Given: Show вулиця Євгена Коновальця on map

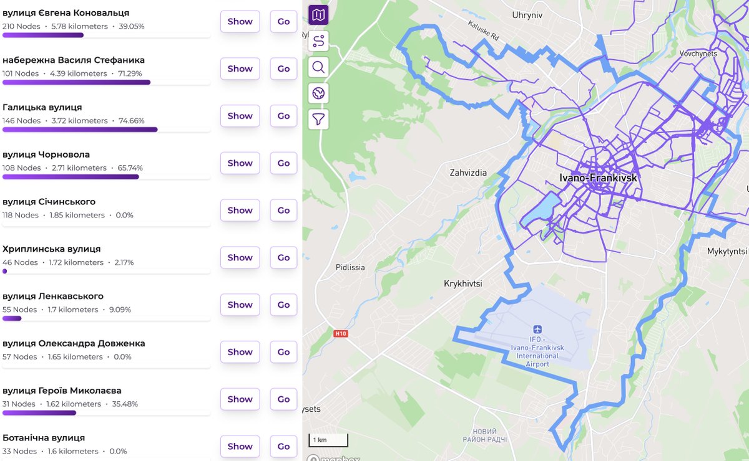Looking at the screenshot, I should click(240, 21).
